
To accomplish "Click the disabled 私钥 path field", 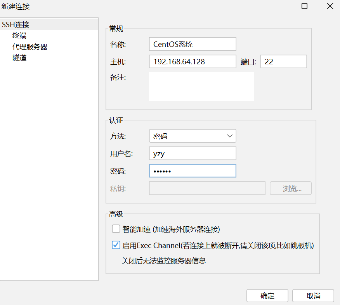I will 207,188.
